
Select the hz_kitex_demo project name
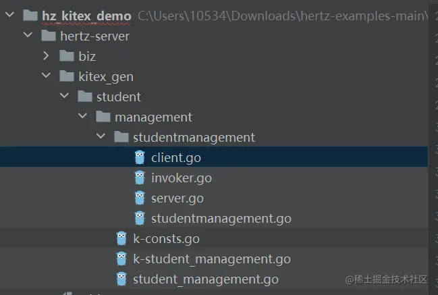click(86, 16)
